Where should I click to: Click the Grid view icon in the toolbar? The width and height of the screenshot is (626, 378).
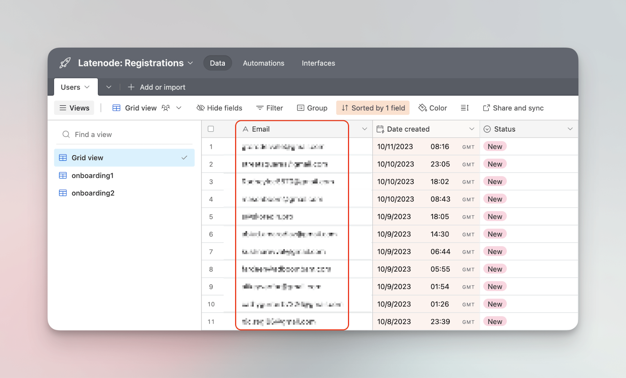[117, 108]
